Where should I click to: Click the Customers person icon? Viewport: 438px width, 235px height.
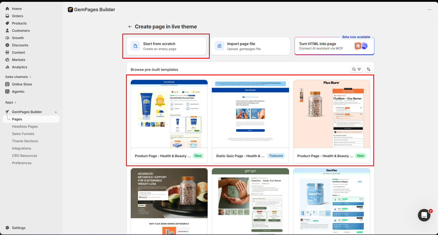[7, 30]
